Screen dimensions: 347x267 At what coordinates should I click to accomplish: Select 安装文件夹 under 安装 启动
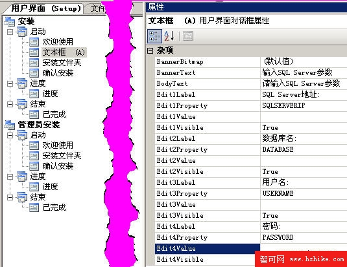(62, 63)
